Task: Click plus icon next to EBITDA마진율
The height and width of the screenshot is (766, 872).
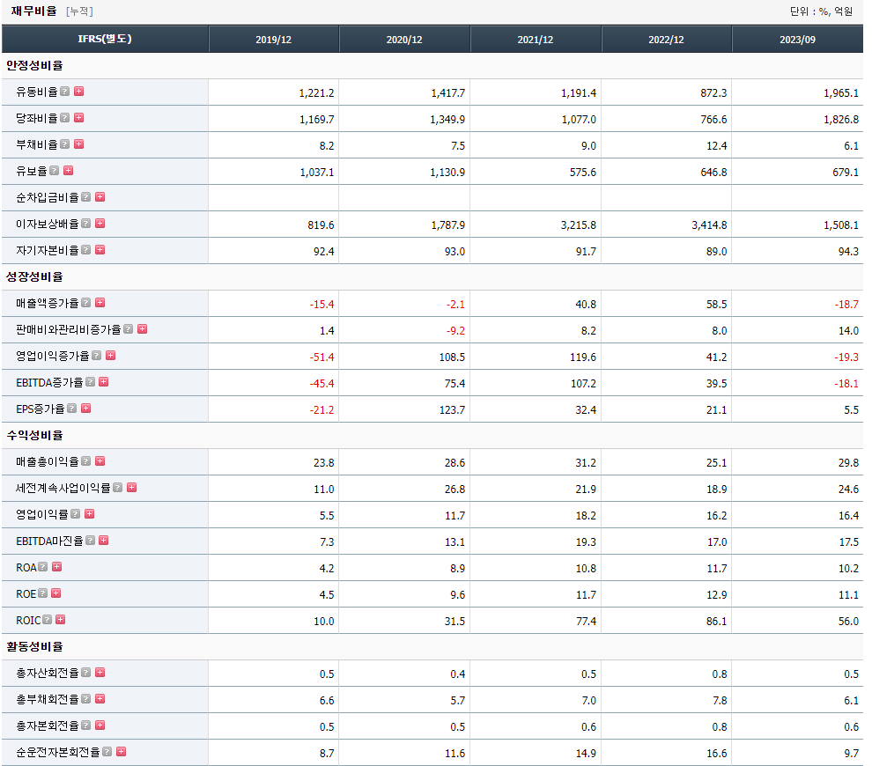Action: (x=103, y=541)
